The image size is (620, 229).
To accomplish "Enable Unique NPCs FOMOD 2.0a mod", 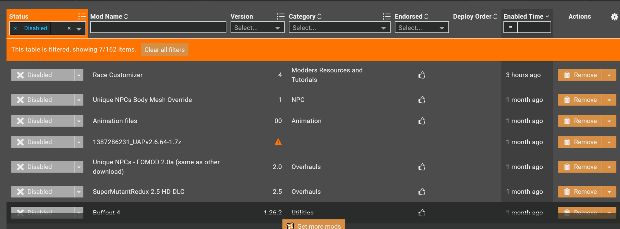I will [43, 167].
